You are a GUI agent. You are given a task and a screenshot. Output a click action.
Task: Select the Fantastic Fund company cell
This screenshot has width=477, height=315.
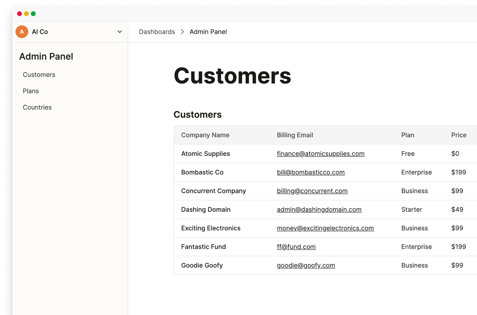tap(203, 247)
